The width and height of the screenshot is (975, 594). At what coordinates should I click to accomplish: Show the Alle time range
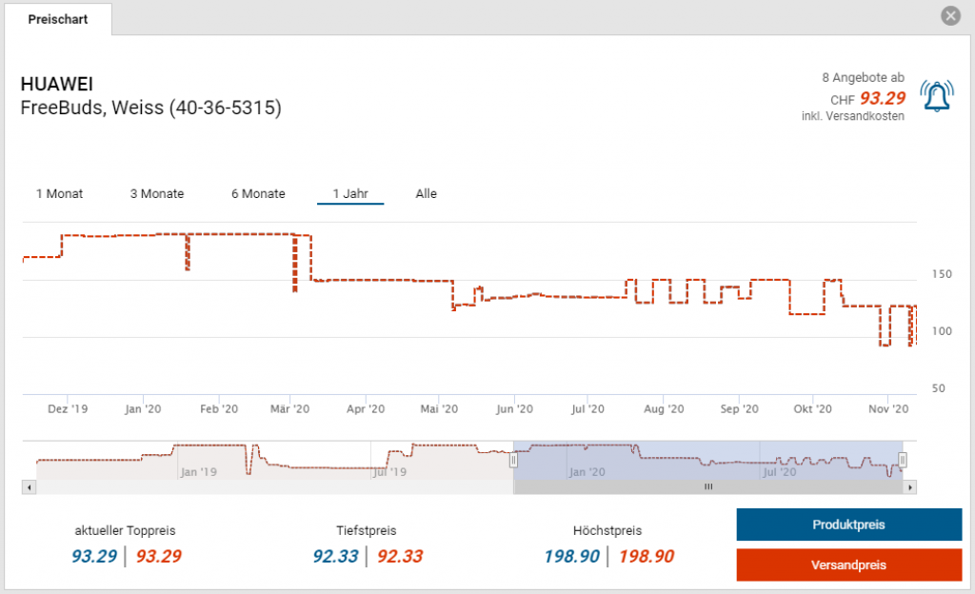426,194
